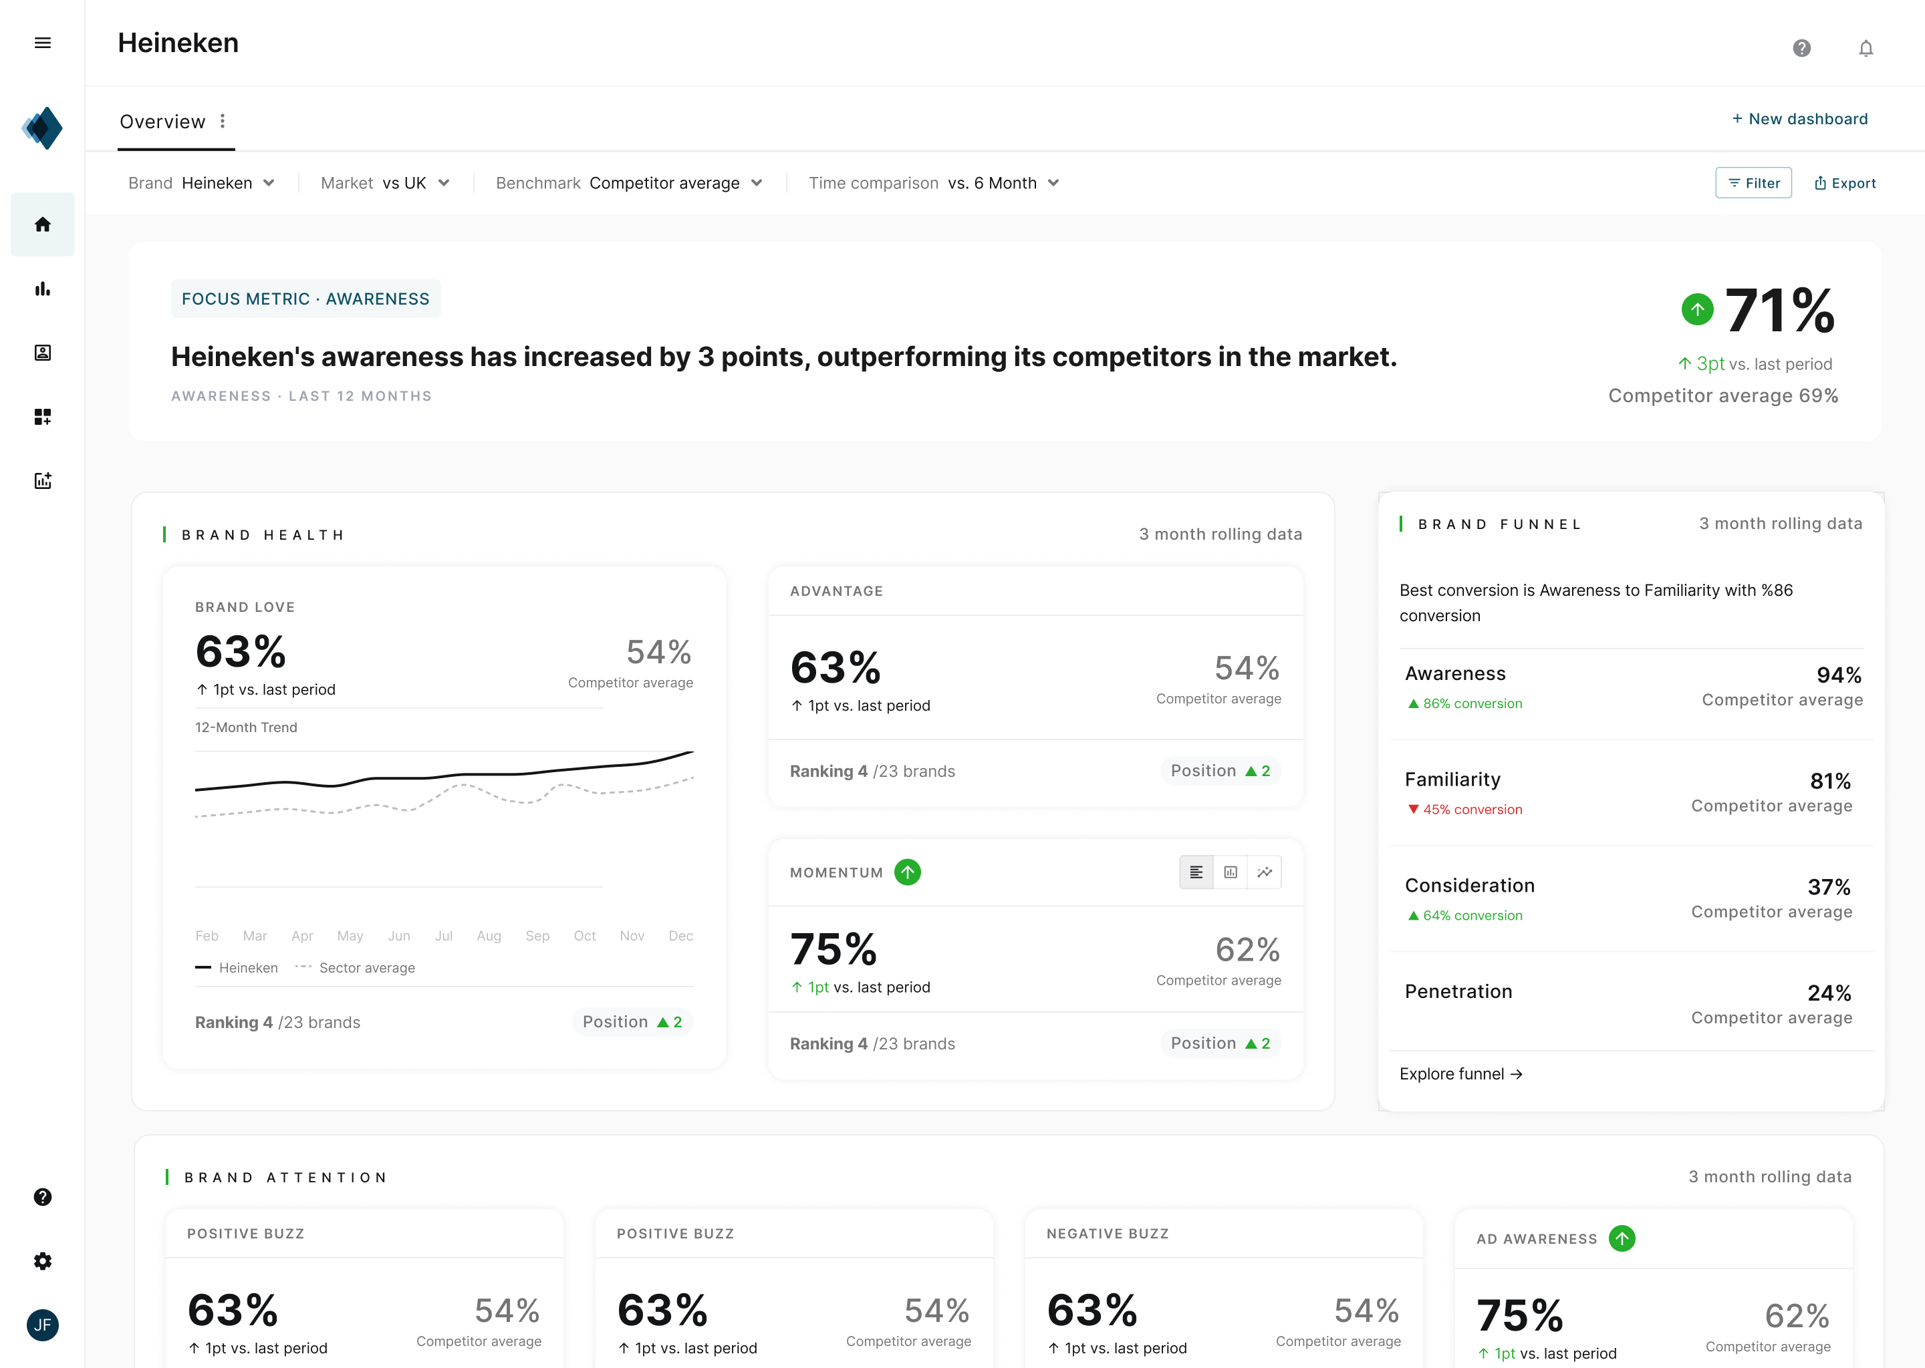Click Position 2 badge in Momentum card
This screenshot has height=1368, width=1925.
point(1221,1043)
